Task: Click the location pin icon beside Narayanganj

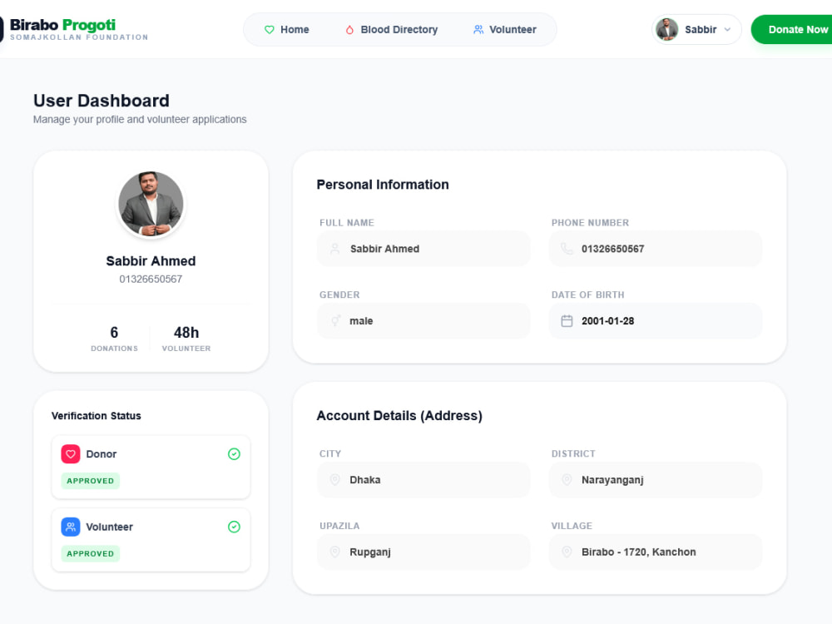Action: pos(567,480)
